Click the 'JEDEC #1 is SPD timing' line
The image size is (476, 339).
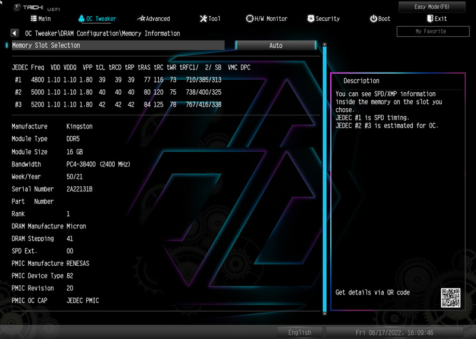tap(372, 117)
